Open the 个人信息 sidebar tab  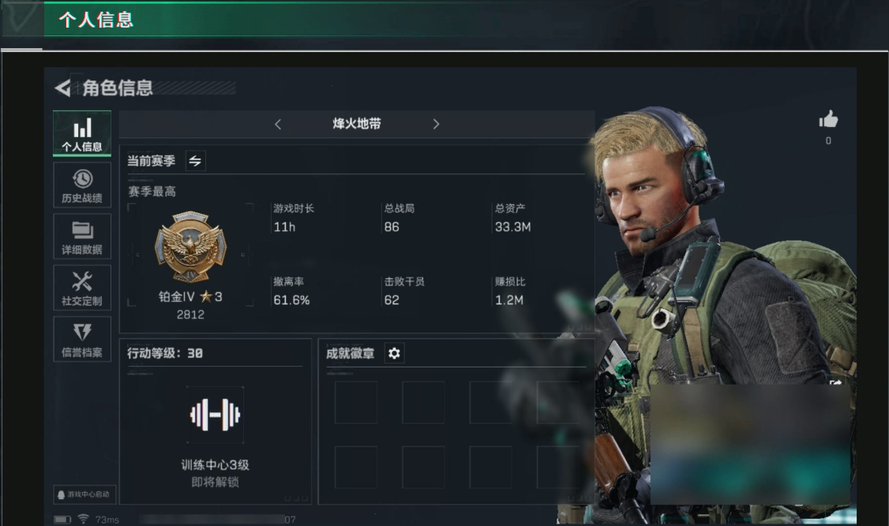(x=82, y=133)
